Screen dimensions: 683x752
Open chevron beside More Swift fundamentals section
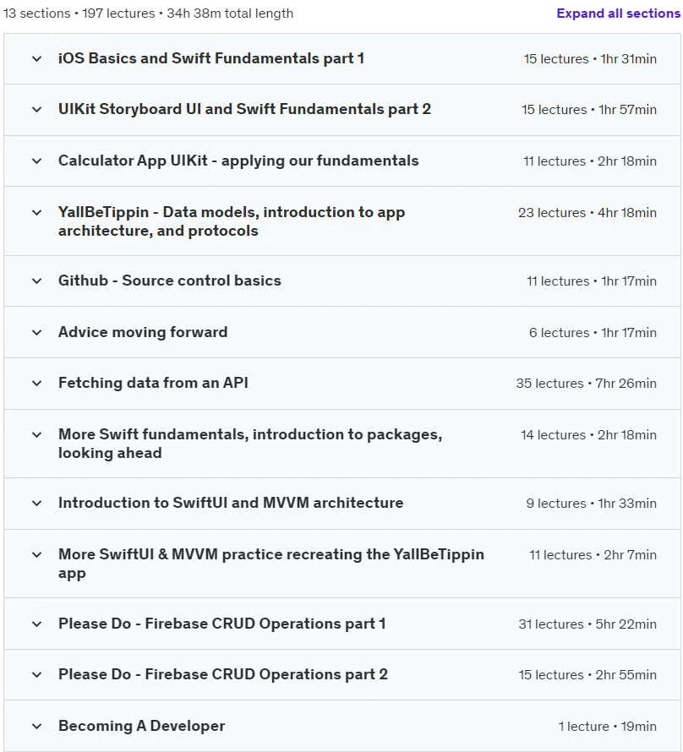(x=36, y=435)
